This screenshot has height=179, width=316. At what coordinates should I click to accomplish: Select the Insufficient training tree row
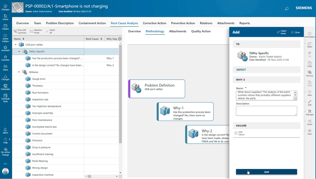[65, 154]
